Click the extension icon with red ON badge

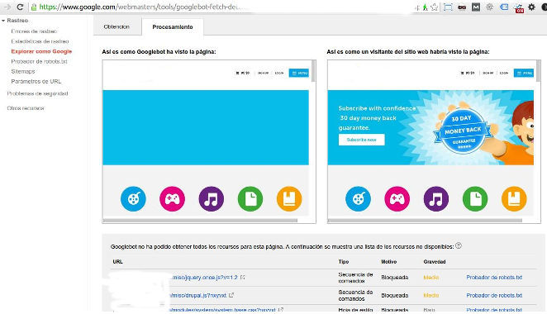click(x=519, y=8)
